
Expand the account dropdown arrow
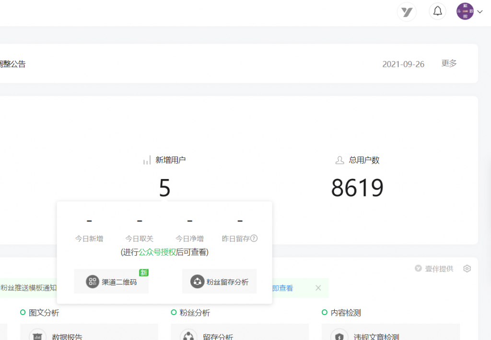tap(480, 12)
